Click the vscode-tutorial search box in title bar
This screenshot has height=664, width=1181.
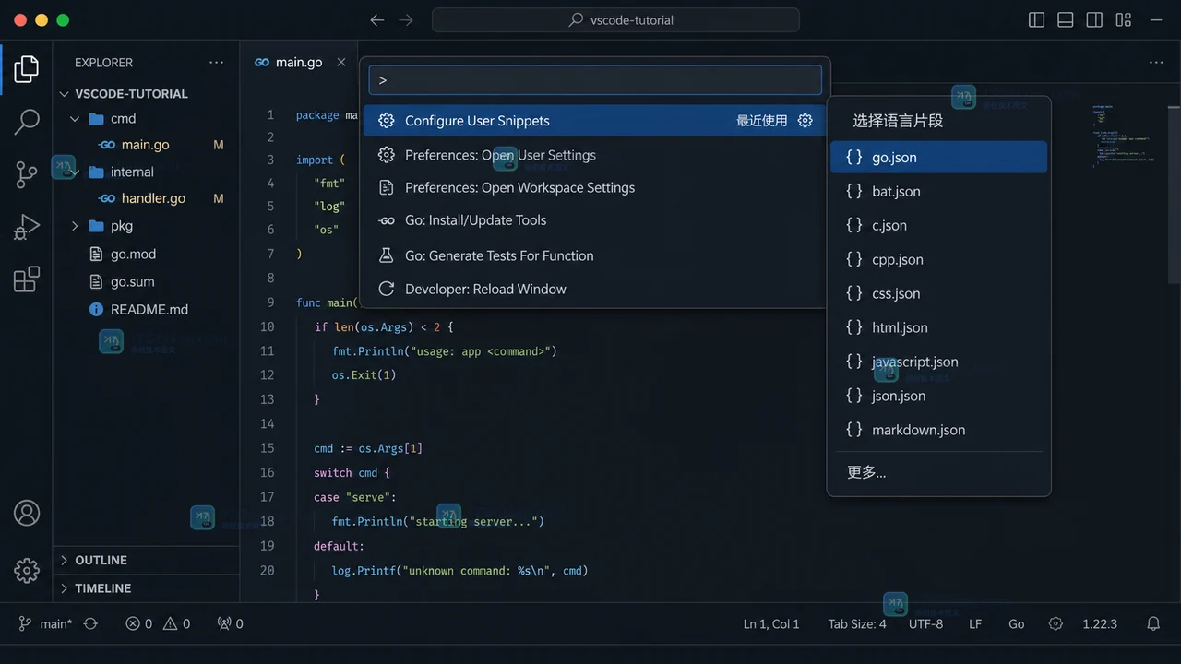click(615, 19)
